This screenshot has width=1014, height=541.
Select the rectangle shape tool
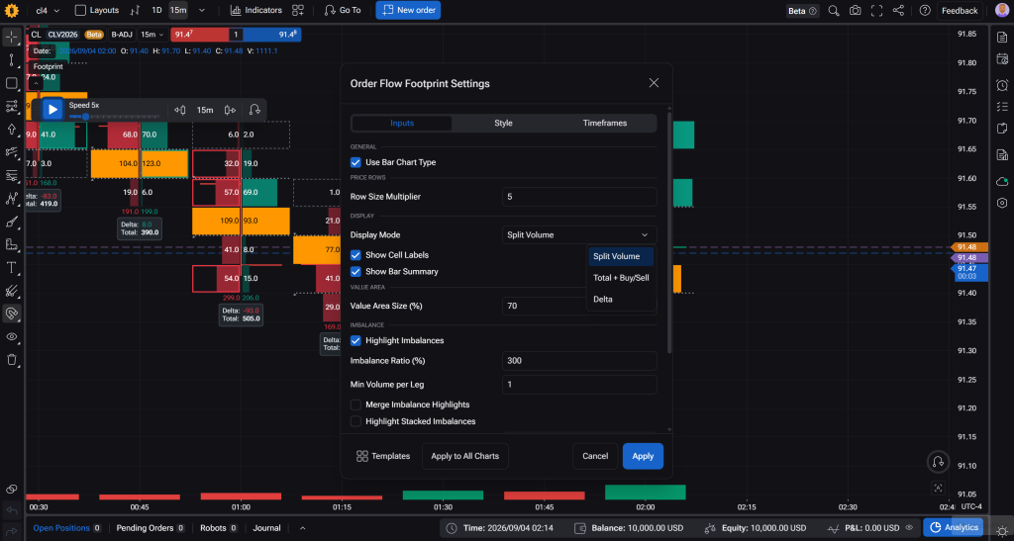tap(12, 83)
